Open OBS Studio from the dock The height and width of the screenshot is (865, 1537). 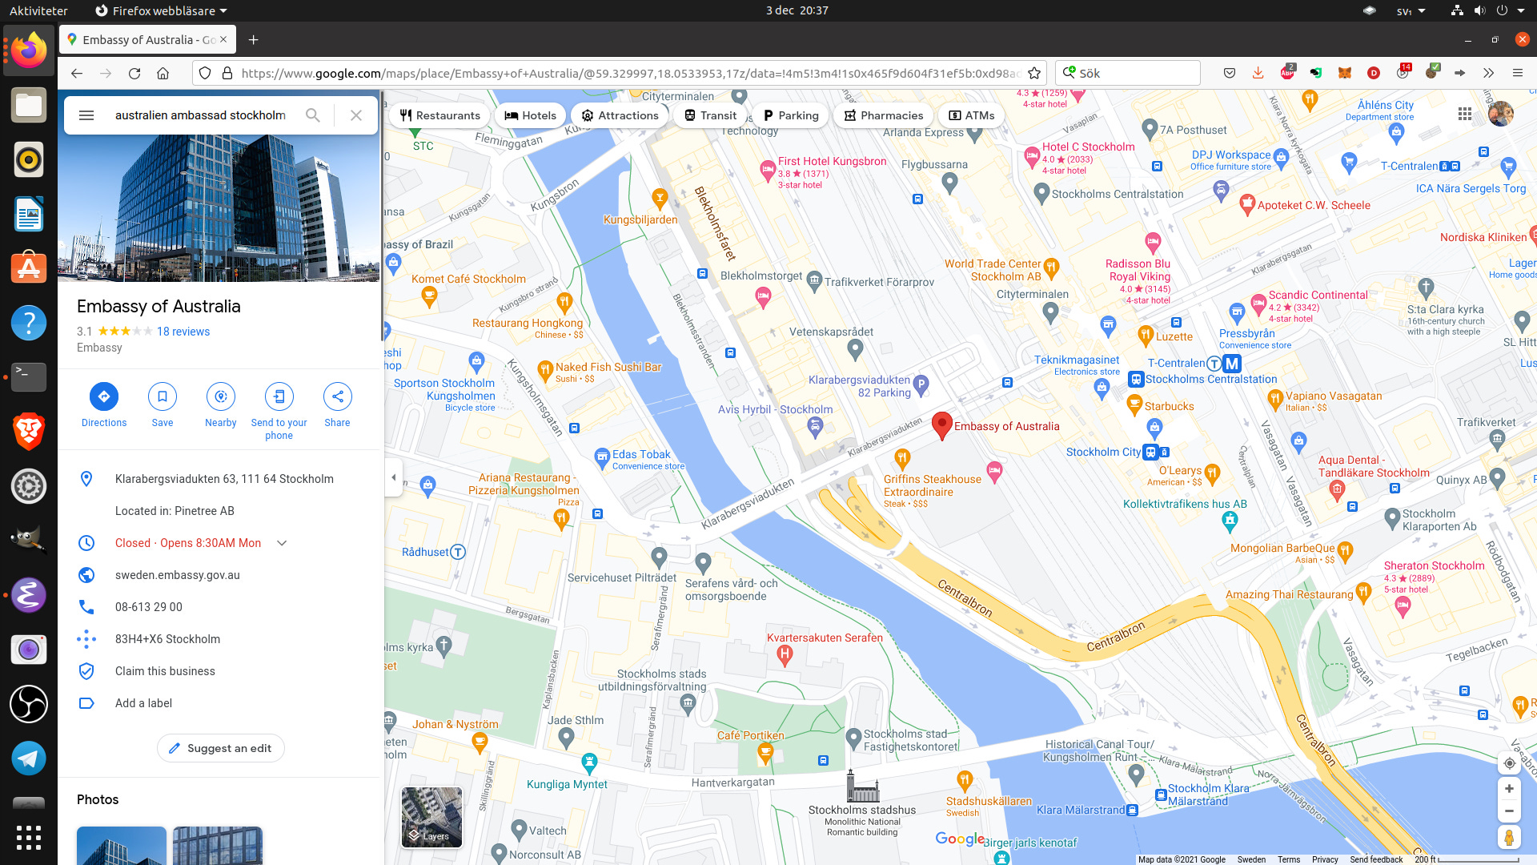click(x=29, y=704)
